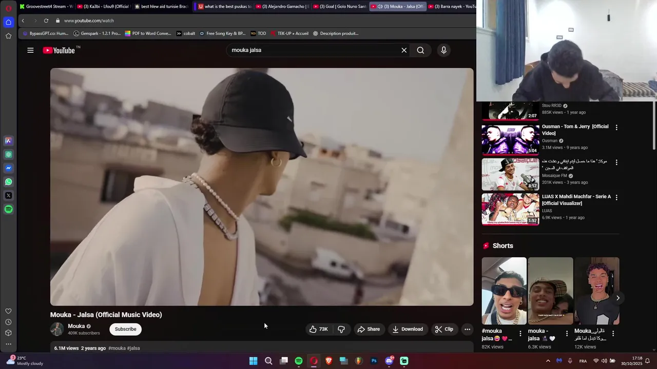
Task: Click the Mouka channel name
Action: point(76,326)
